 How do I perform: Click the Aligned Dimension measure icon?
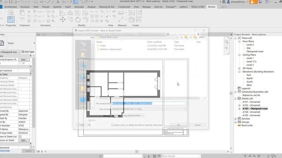121,19
